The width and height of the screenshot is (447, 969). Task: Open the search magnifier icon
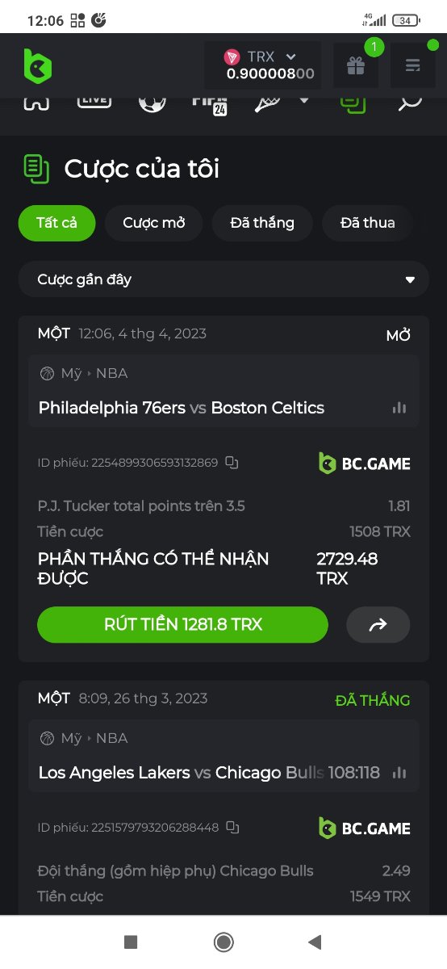(411, 102)
